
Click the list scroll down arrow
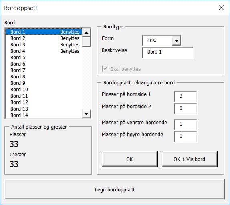(86, 114)
